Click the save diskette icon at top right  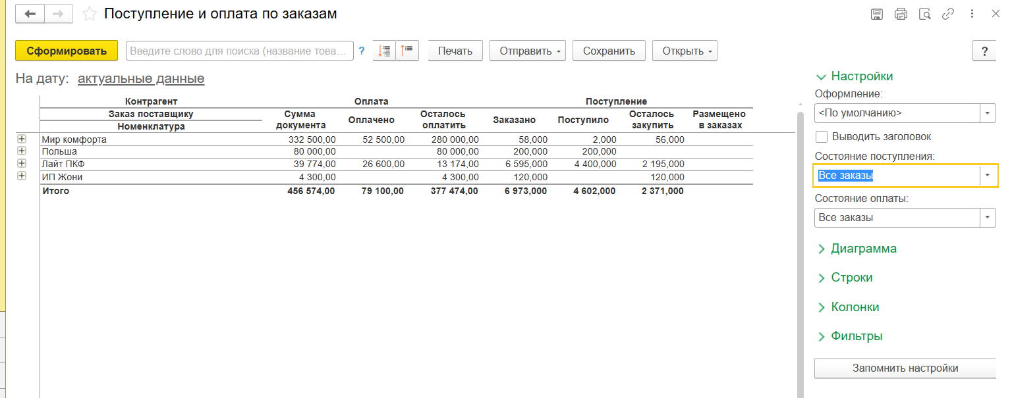point(877,14)
